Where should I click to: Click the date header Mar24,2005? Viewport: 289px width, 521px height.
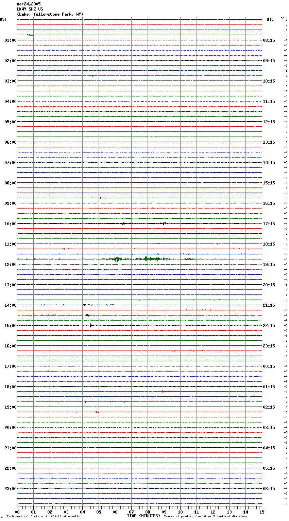pyautogui.click(x=29, y=4)
